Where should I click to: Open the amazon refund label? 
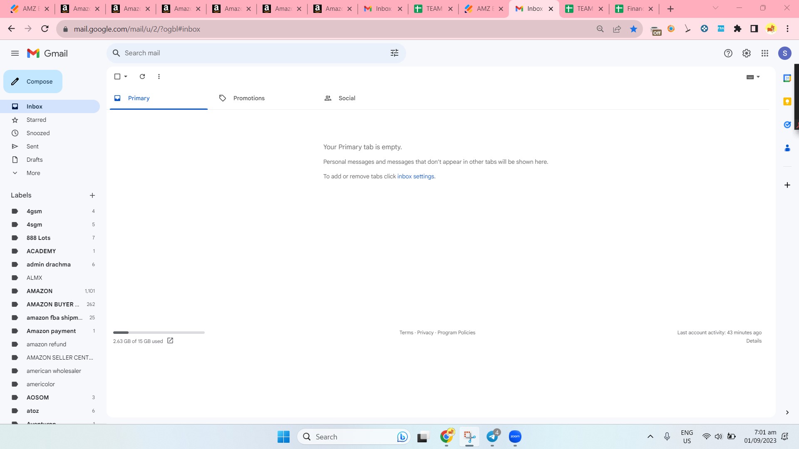click(x=50, y=344)
